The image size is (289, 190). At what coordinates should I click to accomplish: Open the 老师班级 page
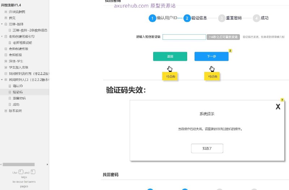pos(15,55)
